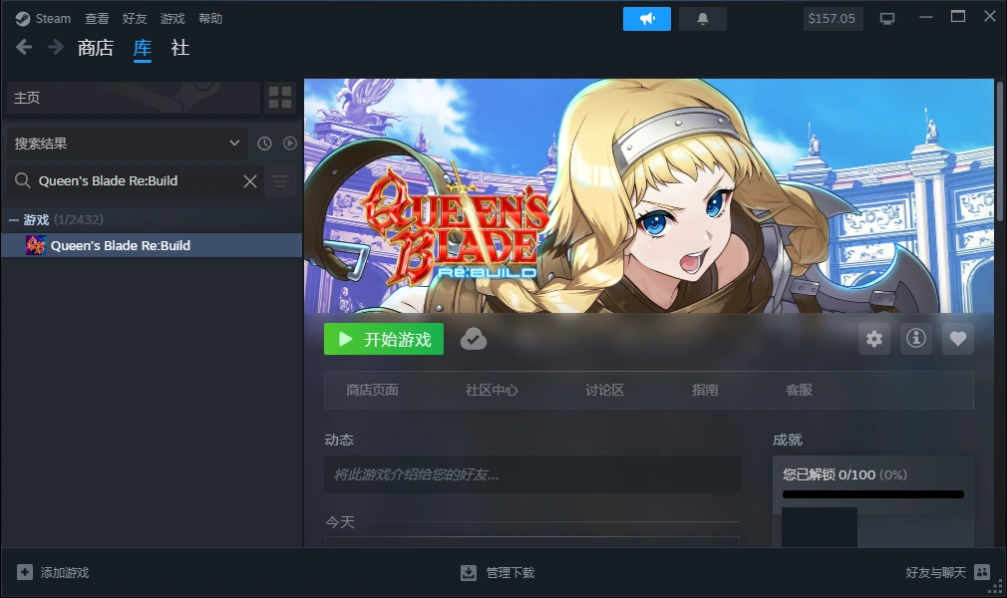Show game info icon
Viewport: 1007px width, 598px height.
click(x=916, y=339)
